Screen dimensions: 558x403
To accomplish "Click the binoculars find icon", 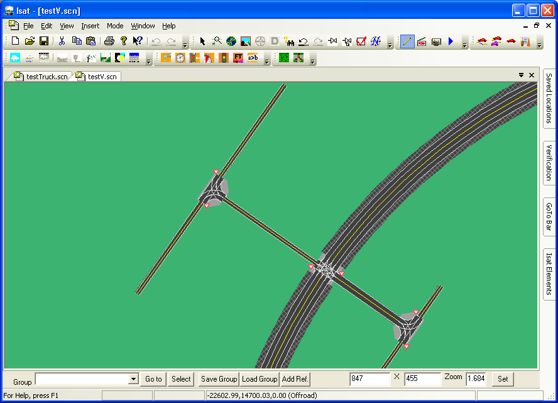I will (x=290, y=41).
